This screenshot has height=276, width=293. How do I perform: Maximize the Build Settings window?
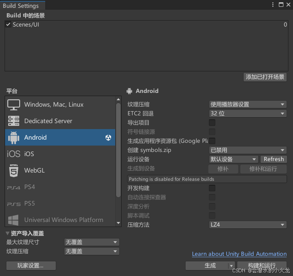coord(281,5)
